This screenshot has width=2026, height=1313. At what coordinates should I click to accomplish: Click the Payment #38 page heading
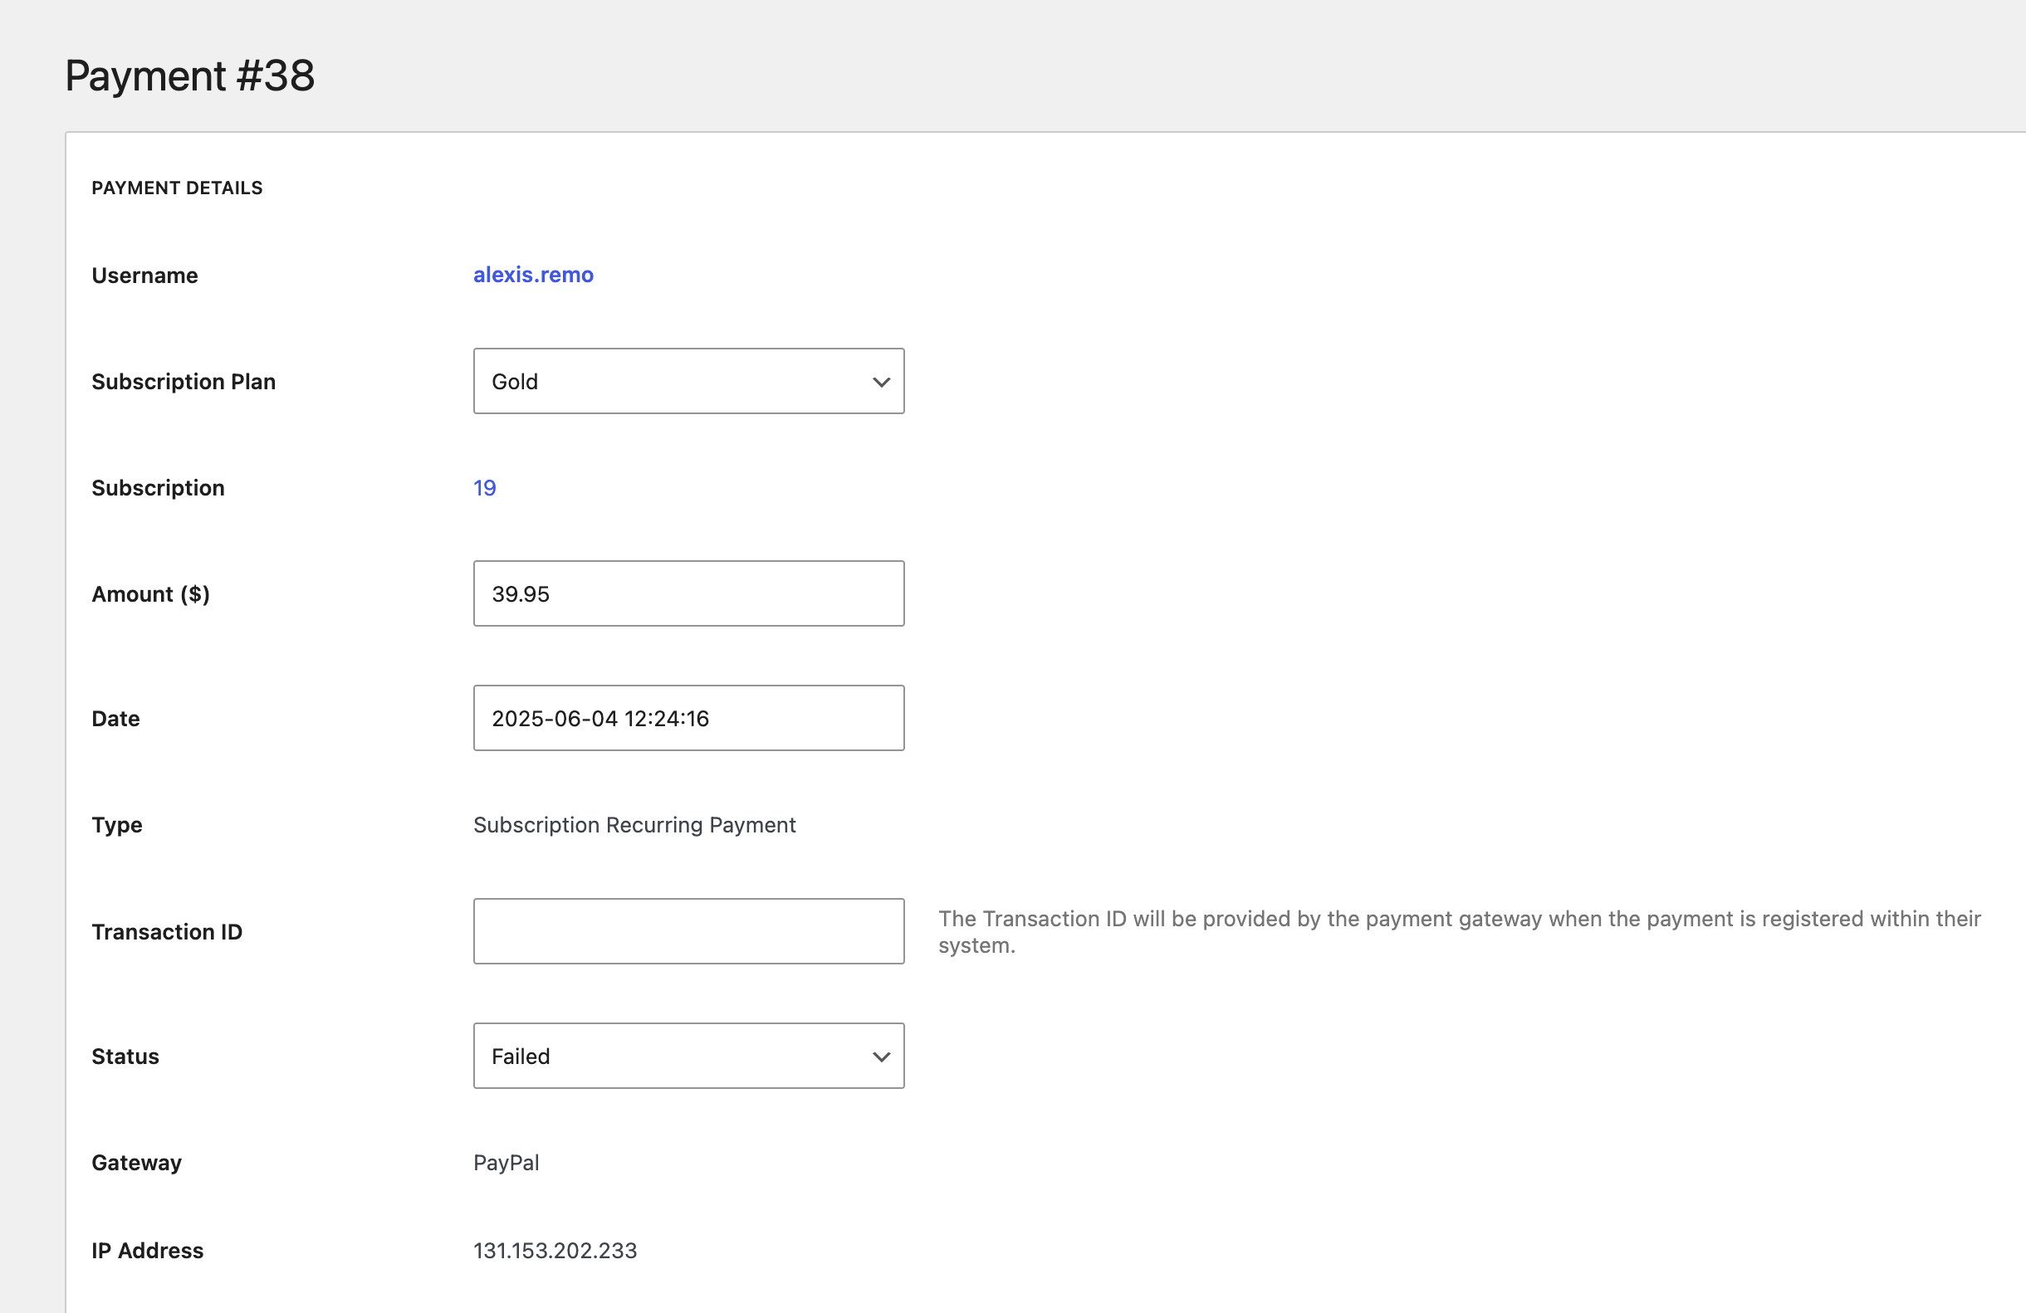(190, 76)
